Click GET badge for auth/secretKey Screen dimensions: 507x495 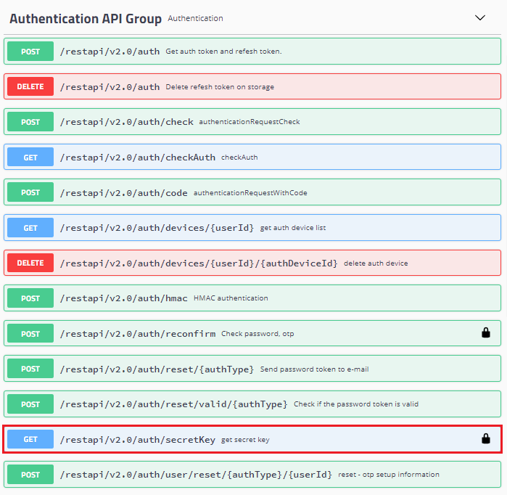pos(30,439)
